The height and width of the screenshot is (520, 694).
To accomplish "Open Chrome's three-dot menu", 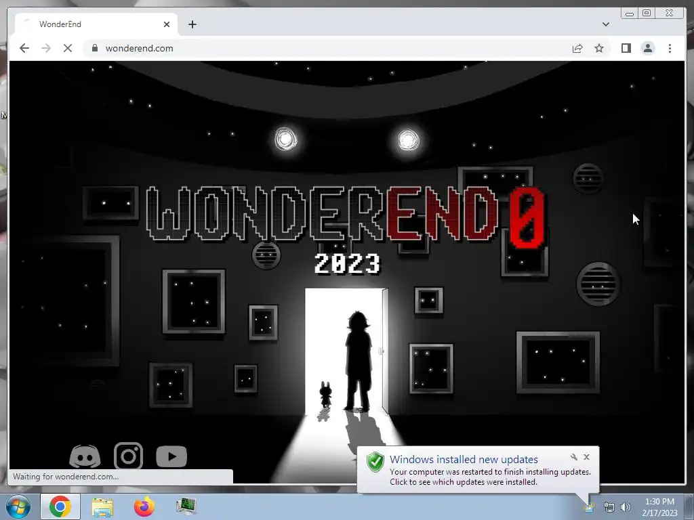I will 670,48.
